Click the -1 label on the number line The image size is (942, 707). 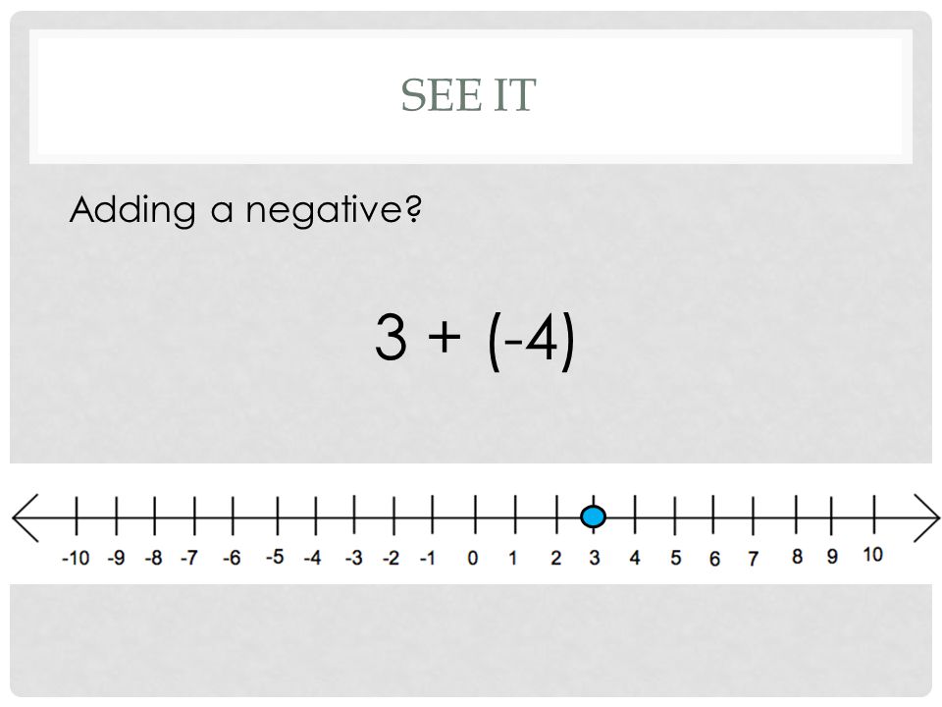coord(427,559)
